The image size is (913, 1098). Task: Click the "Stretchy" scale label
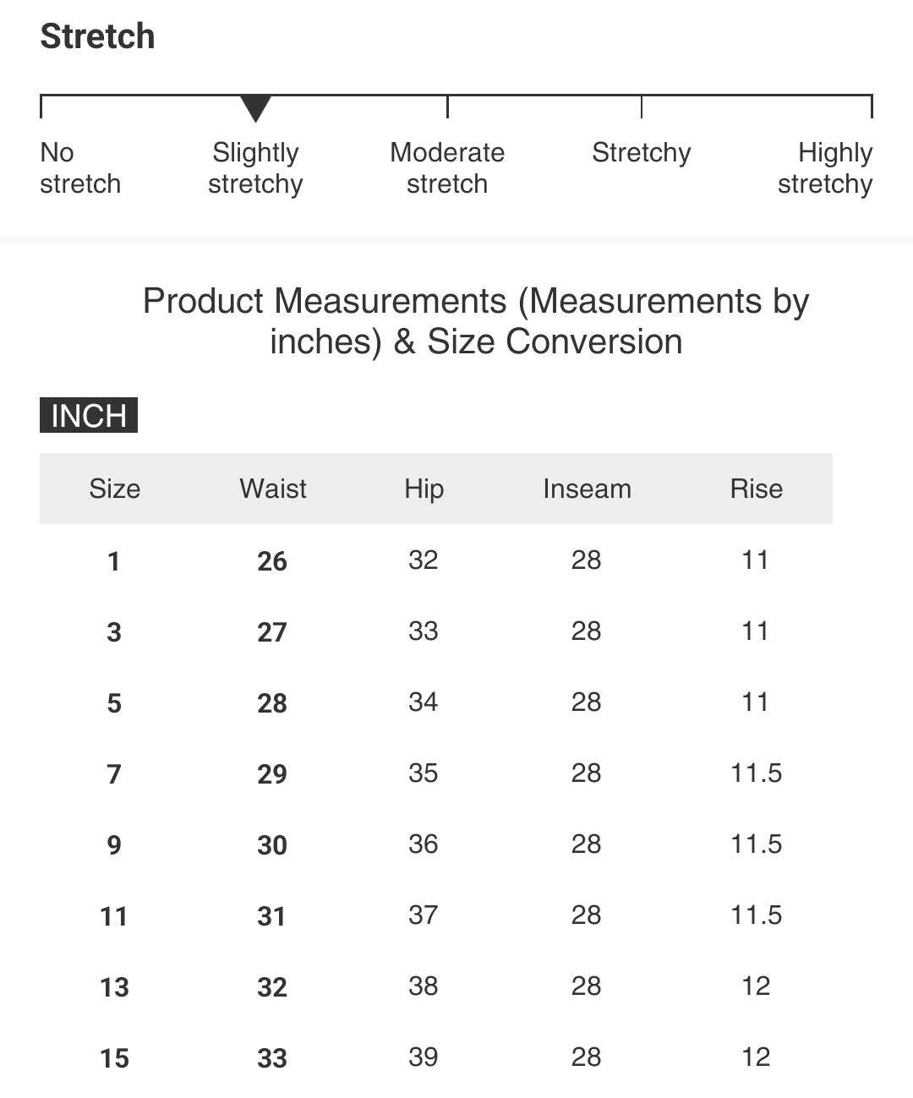click(x=642, y=153)
